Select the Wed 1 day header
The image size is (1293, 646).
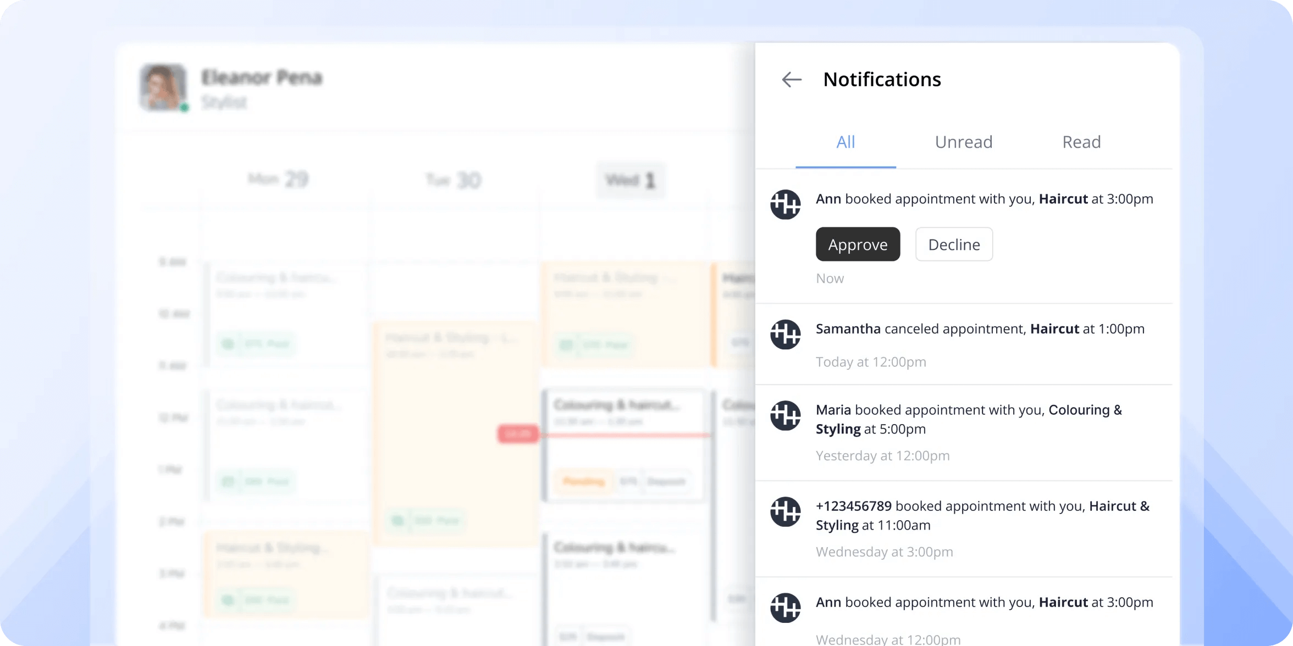pos(630,180)
